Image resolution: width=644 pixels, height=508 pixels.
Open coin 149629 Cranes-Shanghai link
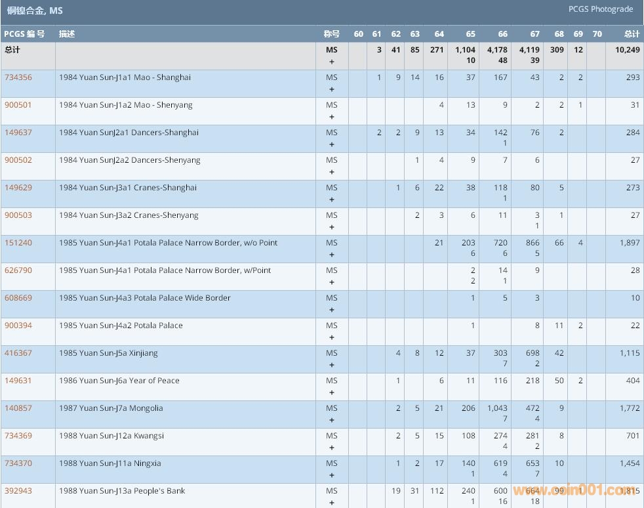pos(18,188)
